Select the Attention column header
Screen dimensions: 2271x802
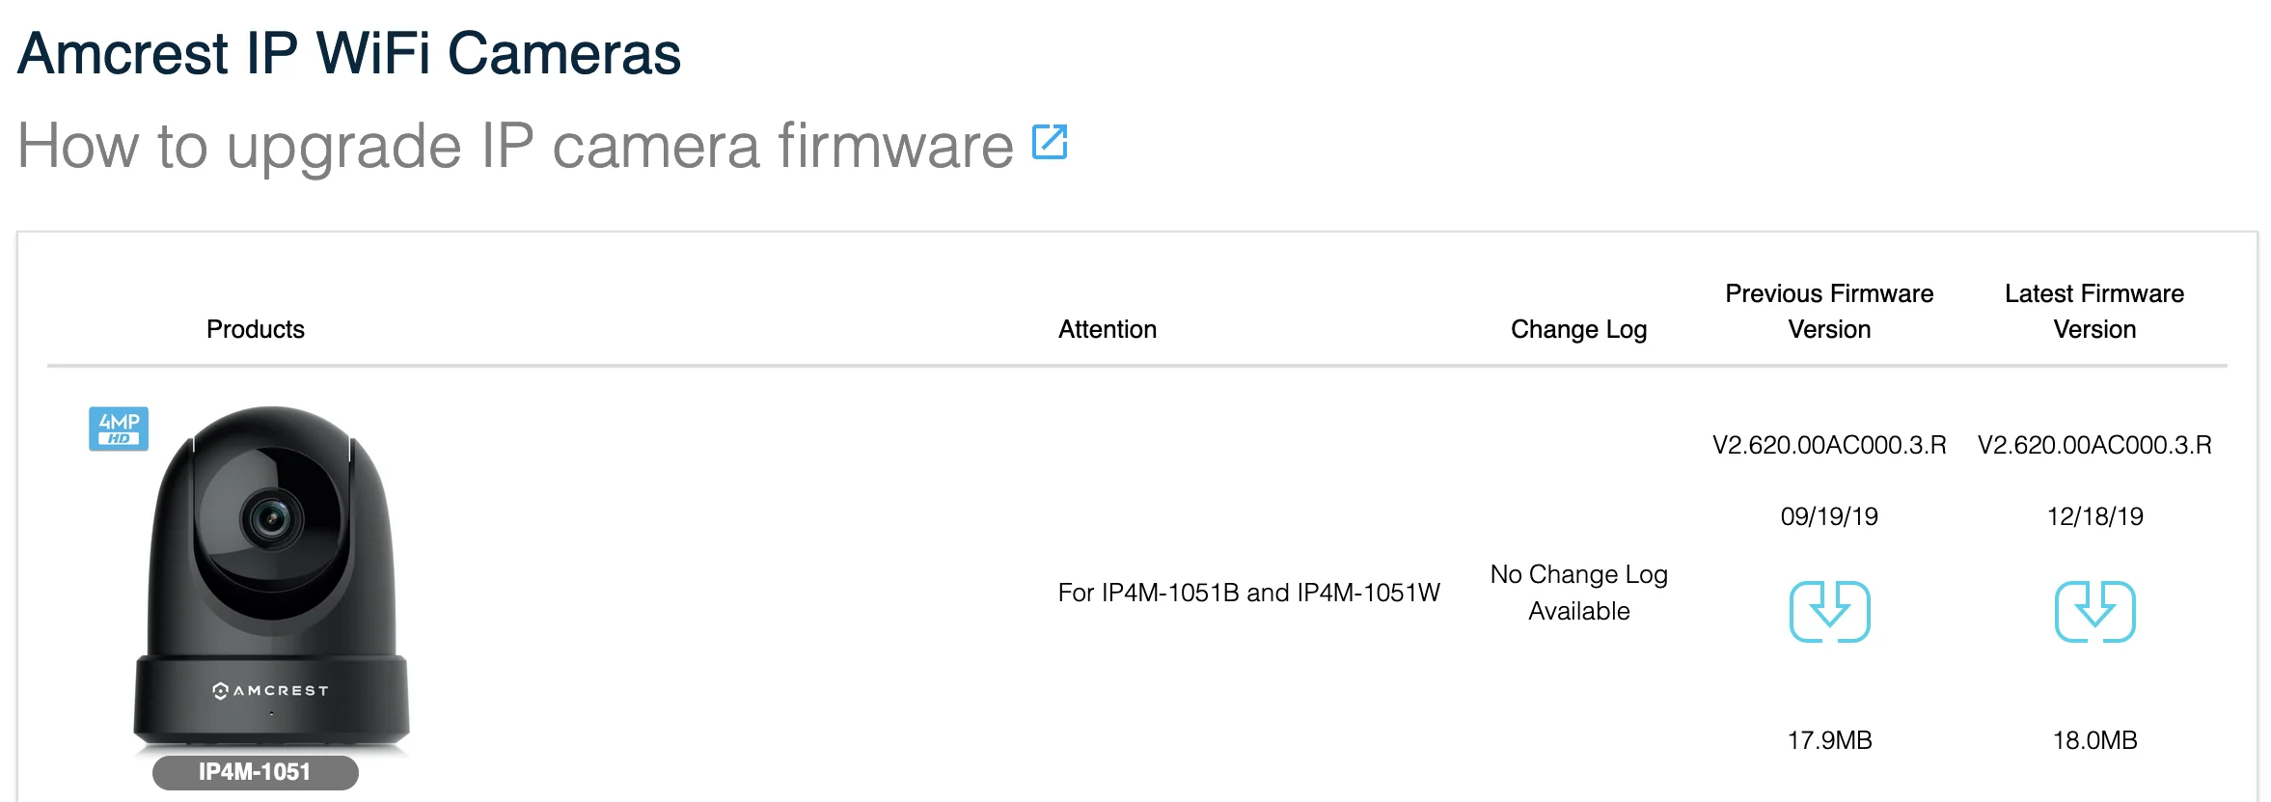click(x=1107, y=329)
